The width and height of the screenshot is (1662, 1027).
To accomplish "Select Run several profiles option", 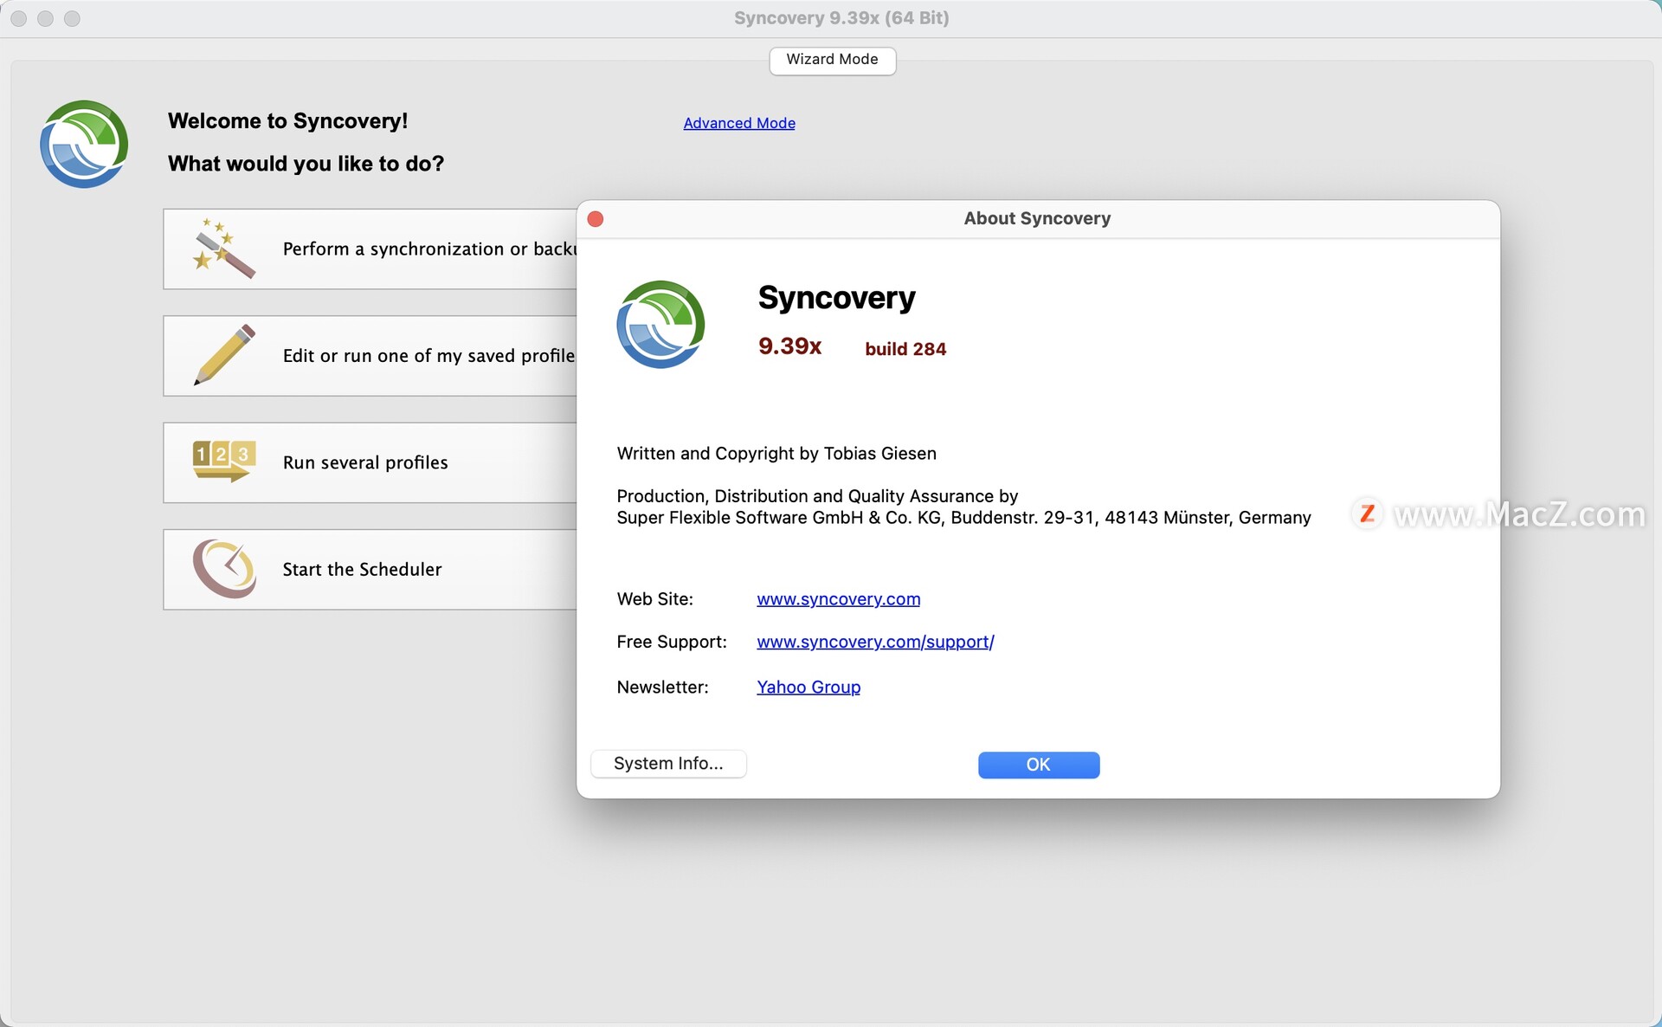I will coord(370,462).
